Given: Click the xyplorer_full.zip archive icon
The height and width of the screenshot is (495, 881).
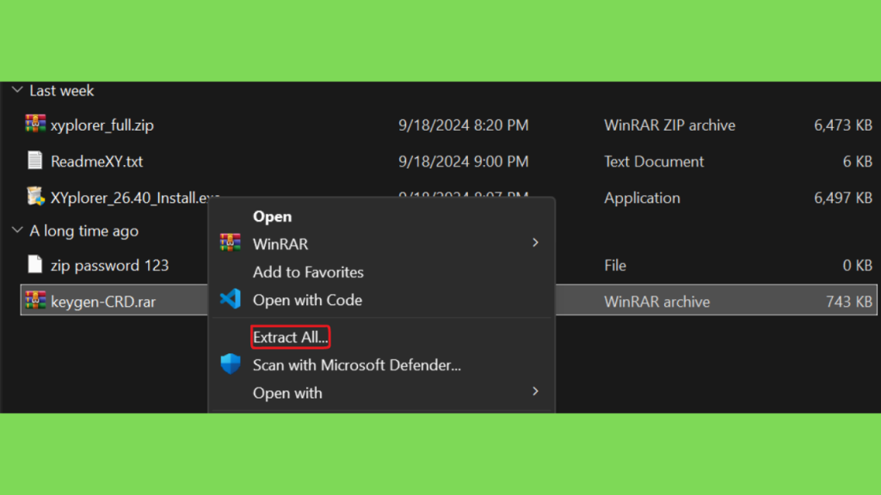Looking at the screenshot, I should [35, 124].
